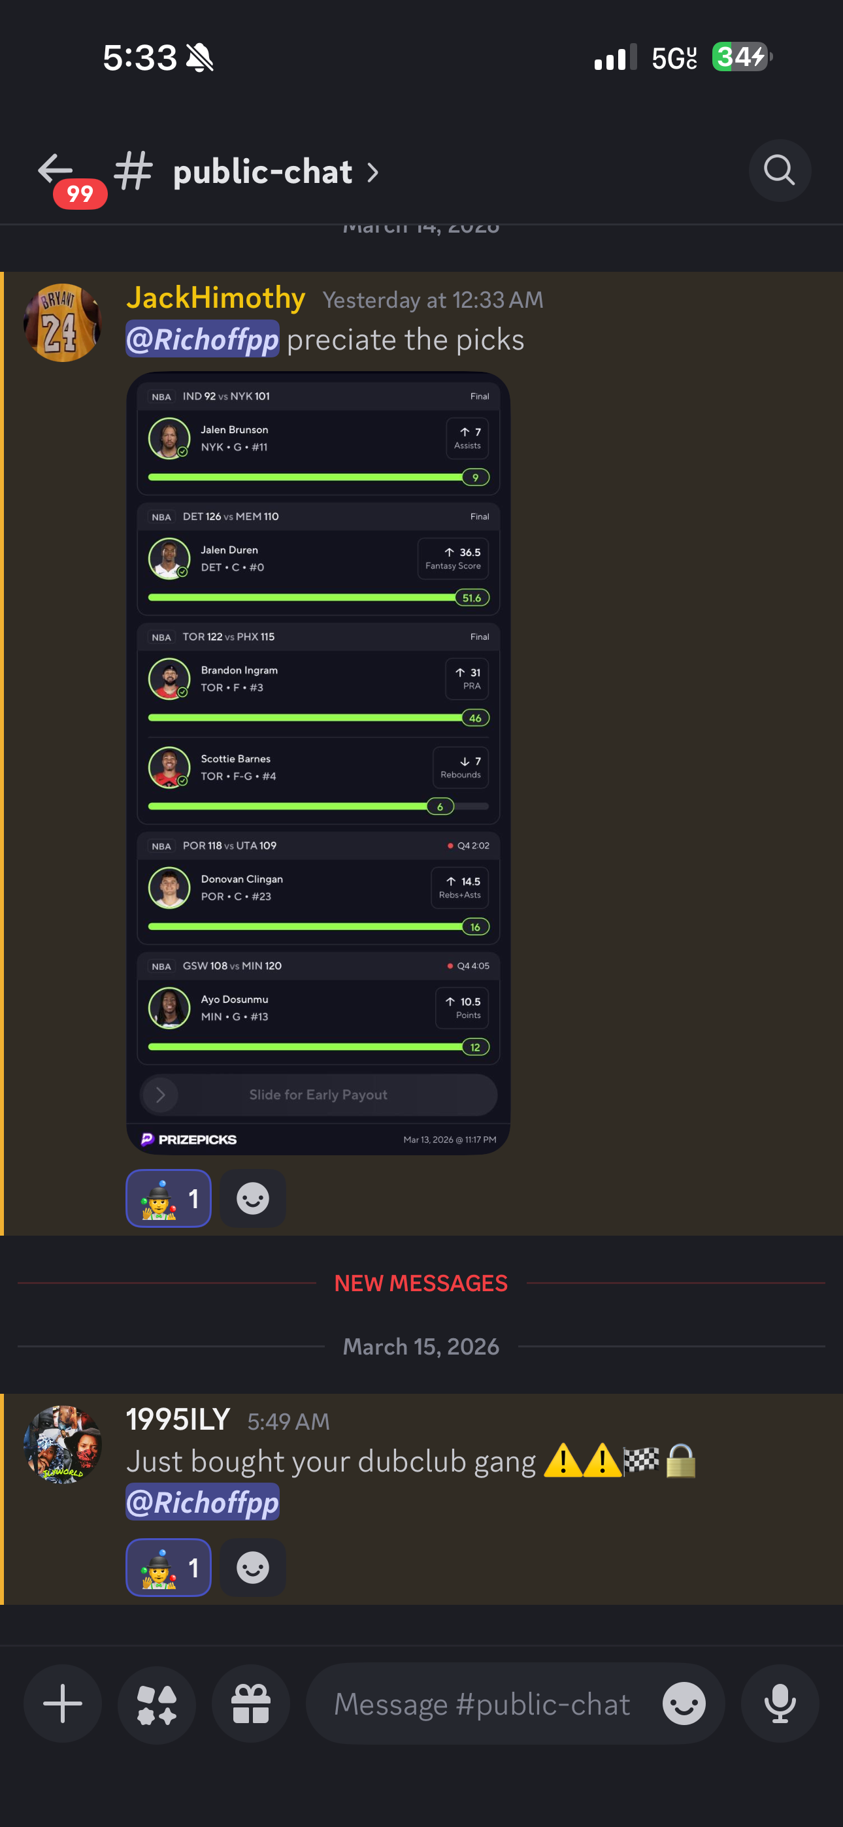Image resolution: width=843 pixels, height=1827 pixels.
Task: Tap the microphone voice message icon
Action: pyautogui.click(x=779, y=1703)
